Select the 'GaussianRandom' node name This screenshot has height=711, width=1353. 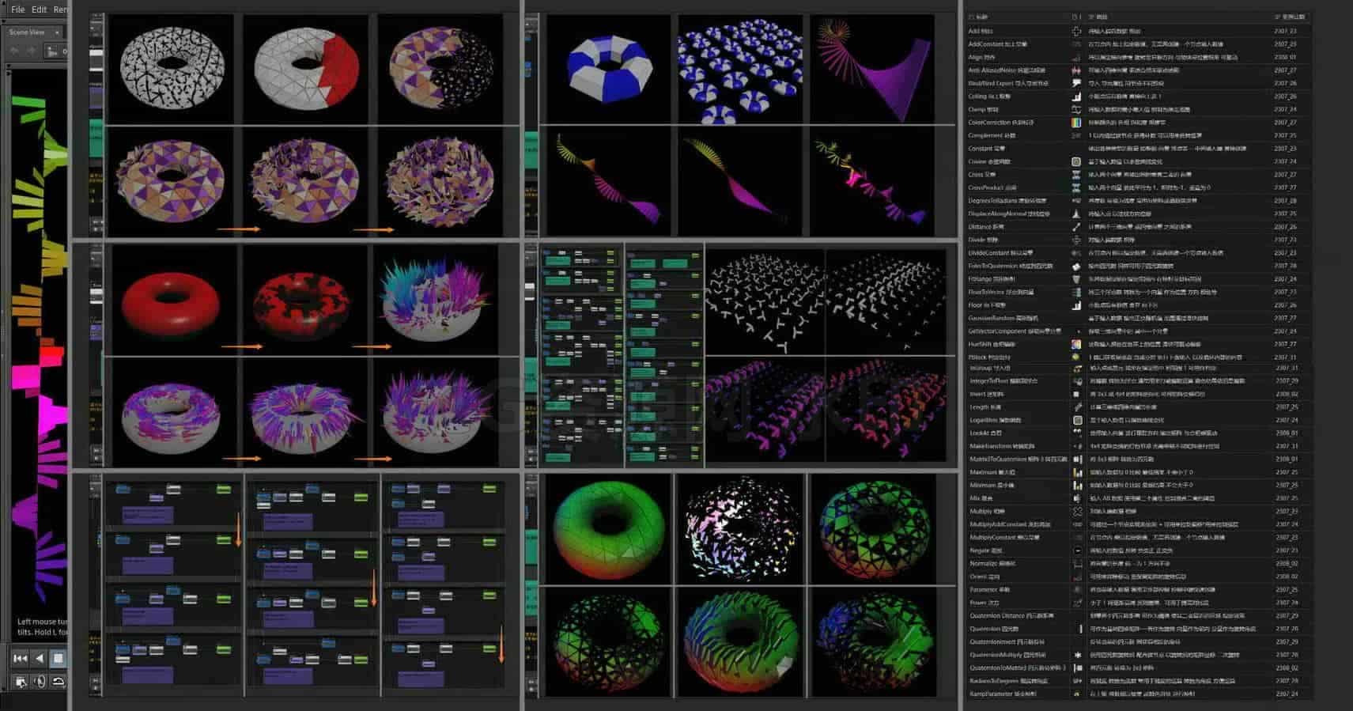point(992,318)
